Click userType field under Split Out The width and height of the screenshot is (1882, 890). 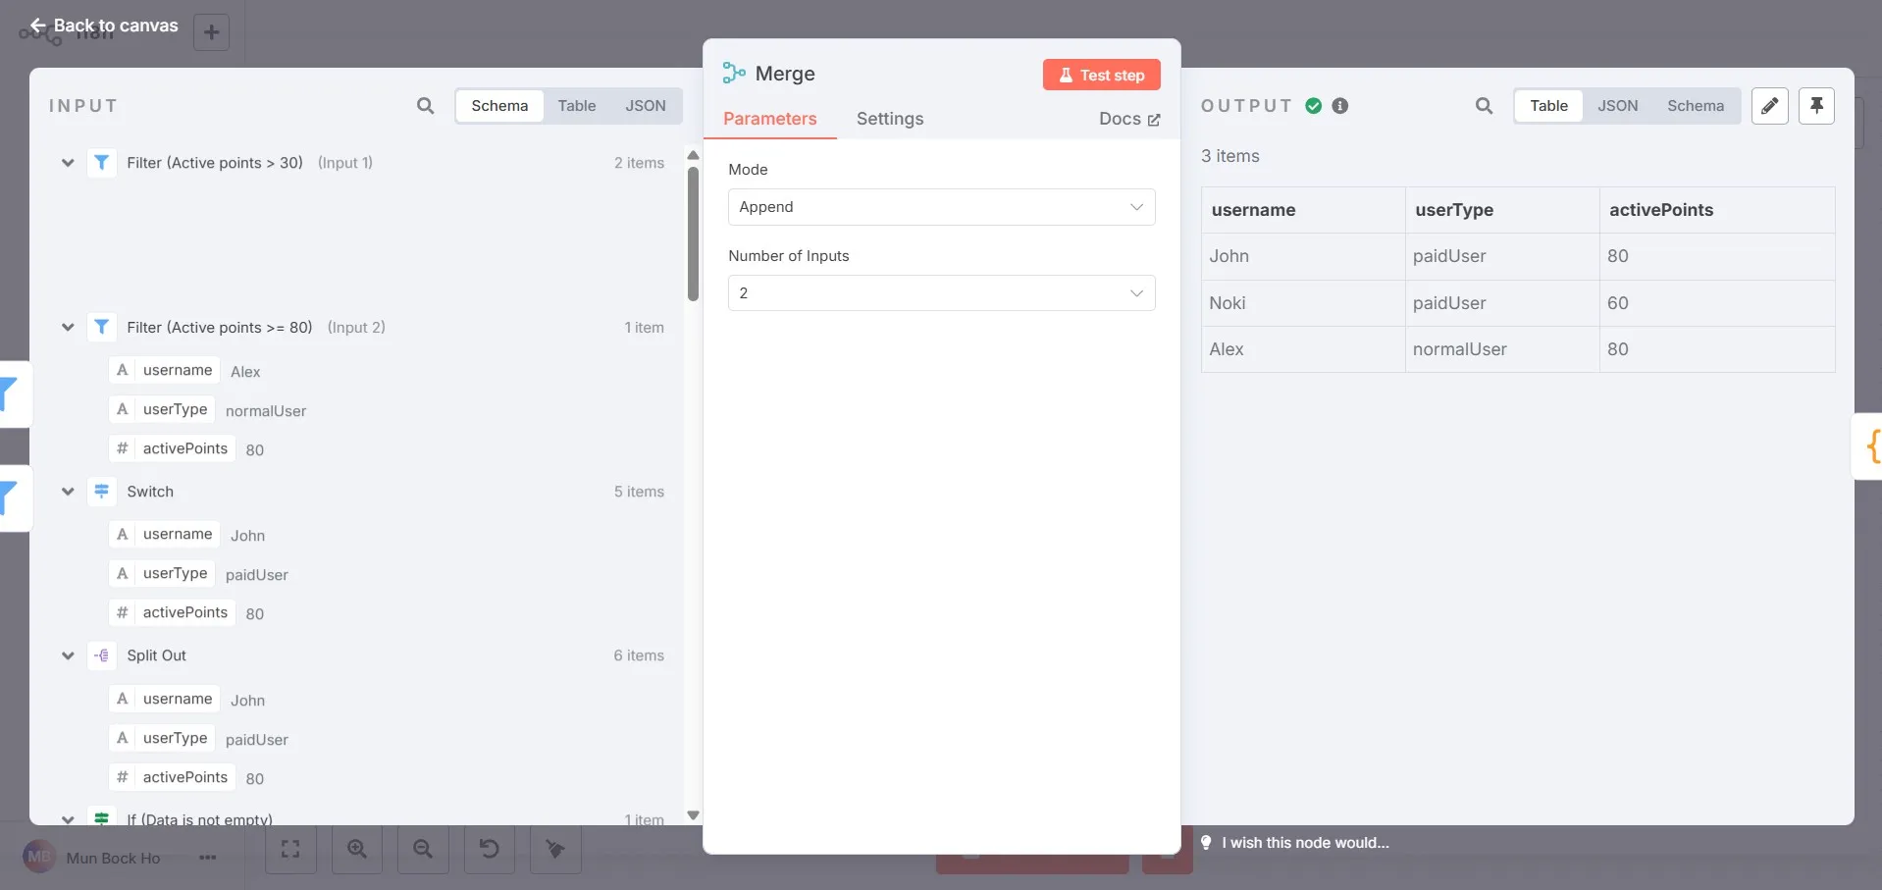click(162, 738)
